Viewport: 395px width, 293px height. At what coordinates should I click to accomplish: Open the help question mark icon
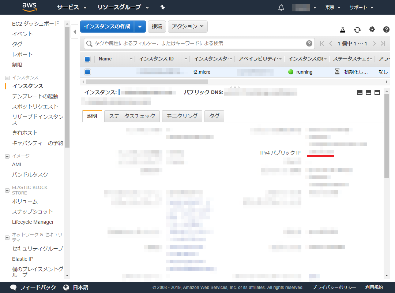click(x=386, y=30)
